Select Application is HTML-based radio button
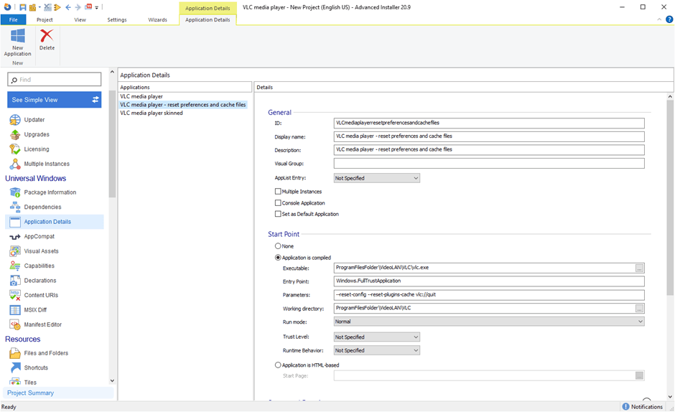Viewport: 675px width, 412px height. coord(278,365)
